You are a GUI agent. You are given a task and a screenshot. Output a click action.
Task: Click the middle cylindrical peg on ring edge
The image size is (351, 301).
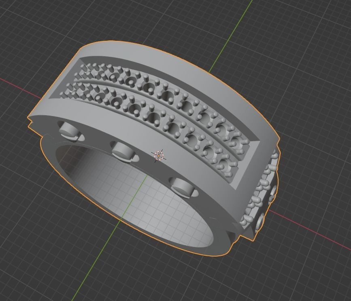coord(123,152)
